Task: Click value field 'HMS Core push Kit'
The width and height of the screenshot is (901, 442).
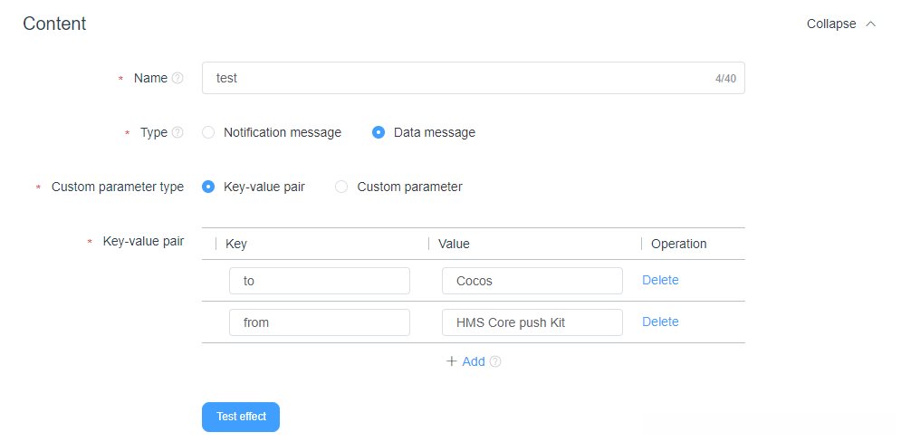Action: click(x=532, y=322)
